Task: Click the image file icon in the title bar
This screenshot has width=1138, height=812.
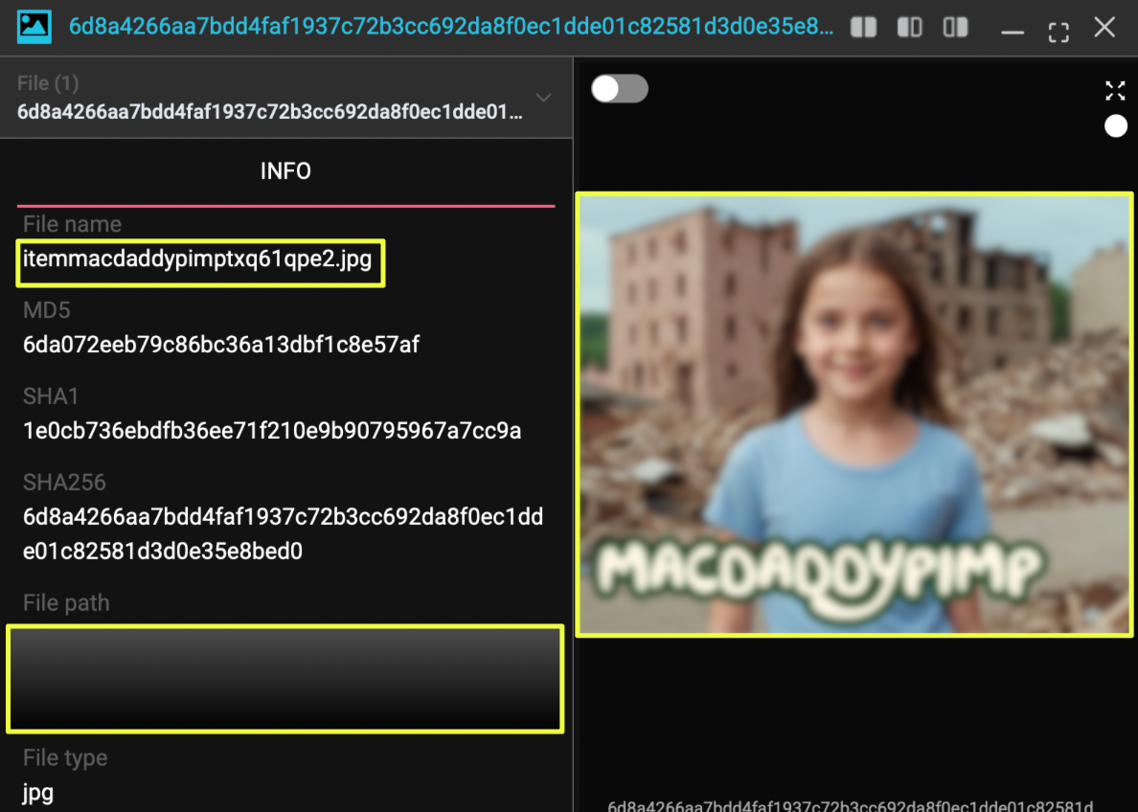Action: tap(34, 28)
